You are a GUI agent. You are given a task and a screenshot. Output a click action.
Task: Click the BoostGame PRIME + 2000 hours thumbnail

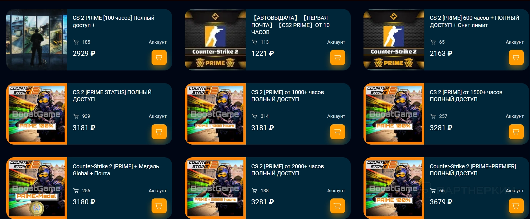[215, 188]
